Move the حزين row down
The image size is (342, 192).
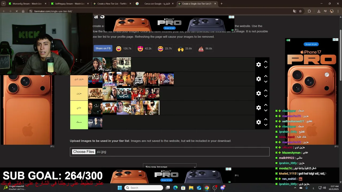(266, 96)
